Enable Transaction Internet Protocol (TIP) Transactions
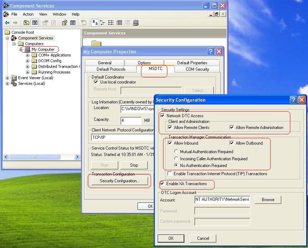This screenshot has height=248, width=308. point(169,173)
